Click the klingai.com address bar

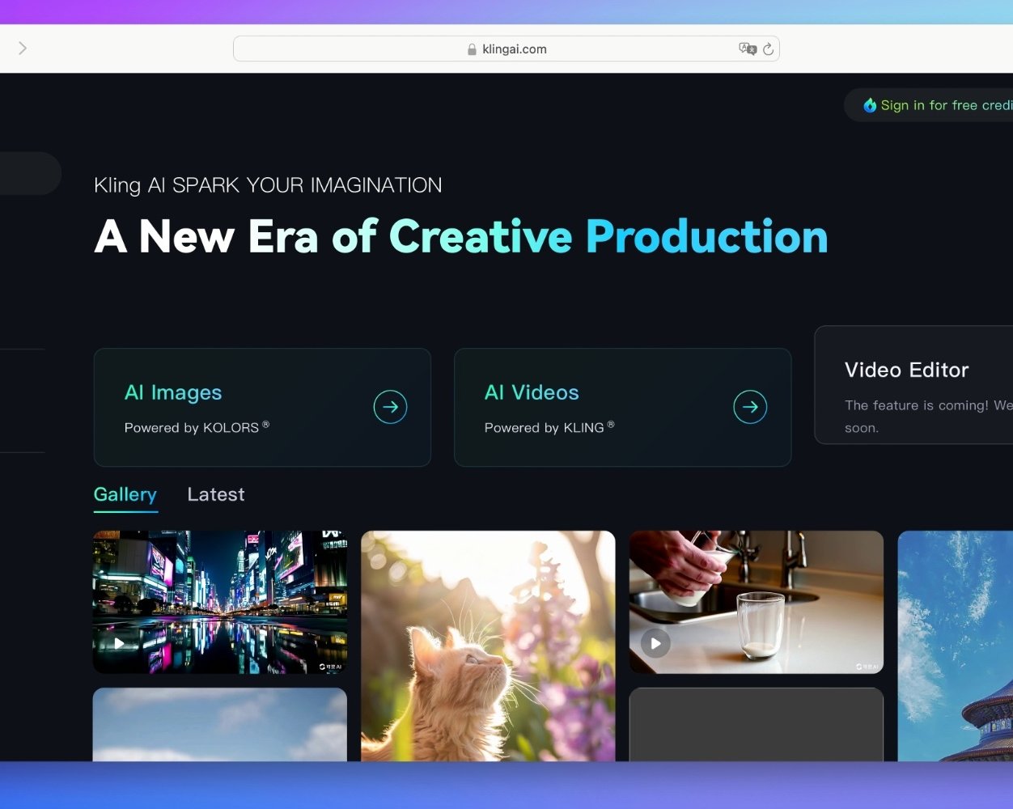pos(506,49)
